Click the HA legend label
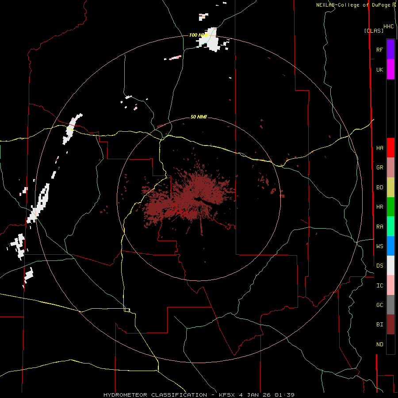 click(x=379, y=148)
